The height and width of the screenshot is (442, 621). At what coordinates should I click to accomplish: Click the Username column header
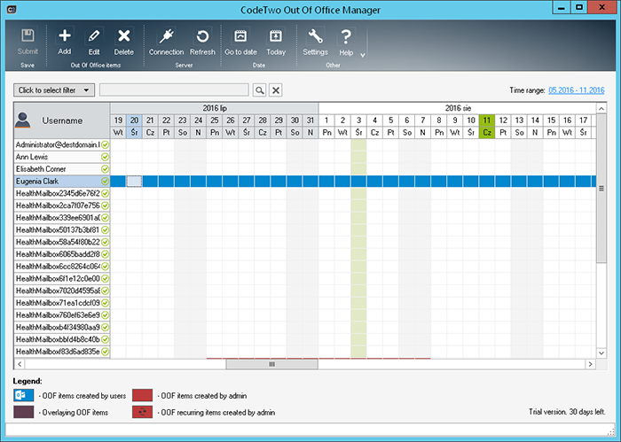[x=62, y=120]
